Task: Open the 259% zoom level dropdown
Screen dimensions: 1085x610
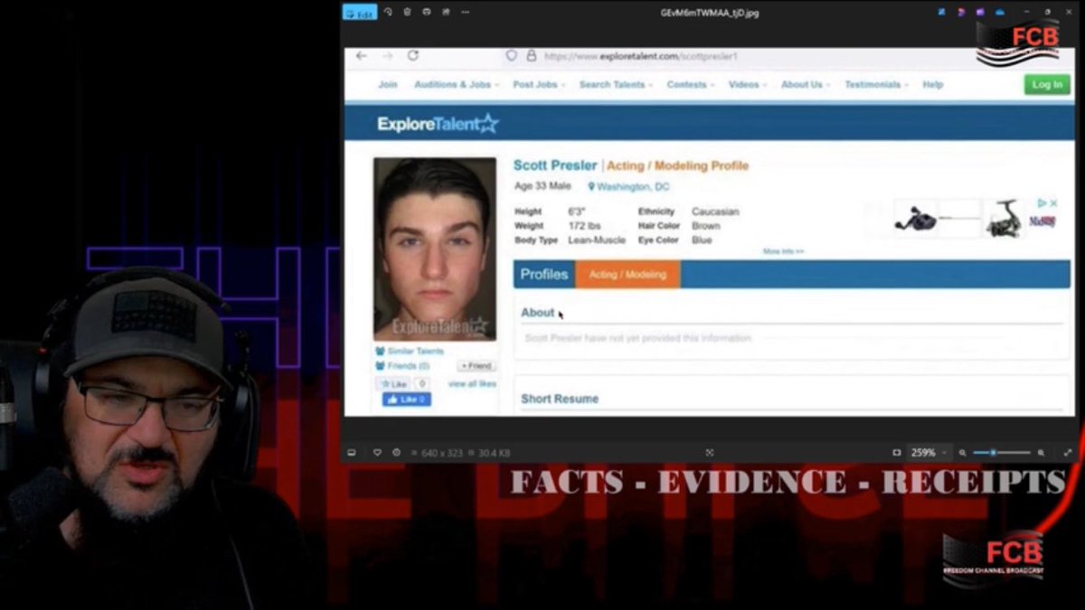Action: pyautogui.click(x=929, y=452)
